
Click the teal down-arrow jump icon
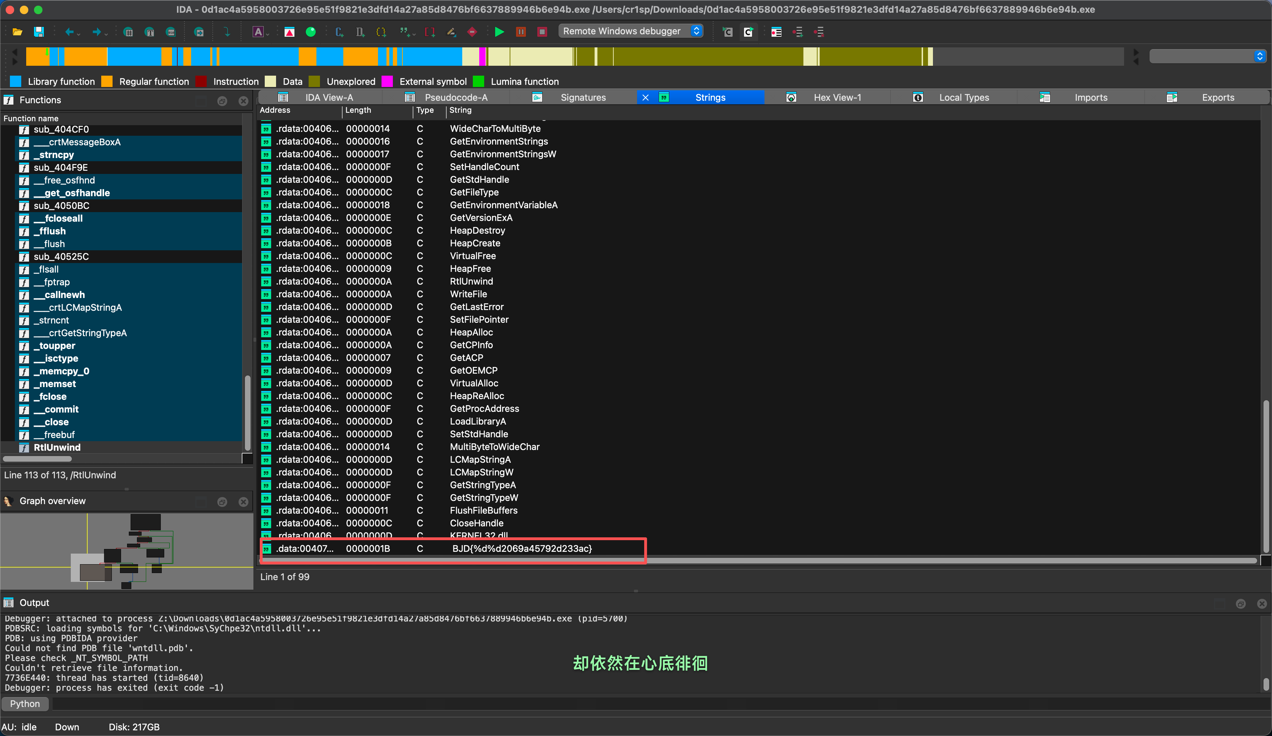227,32
